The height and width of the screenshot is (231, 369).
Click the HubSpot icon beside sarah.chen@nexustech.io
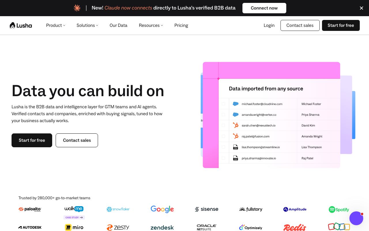236,125
